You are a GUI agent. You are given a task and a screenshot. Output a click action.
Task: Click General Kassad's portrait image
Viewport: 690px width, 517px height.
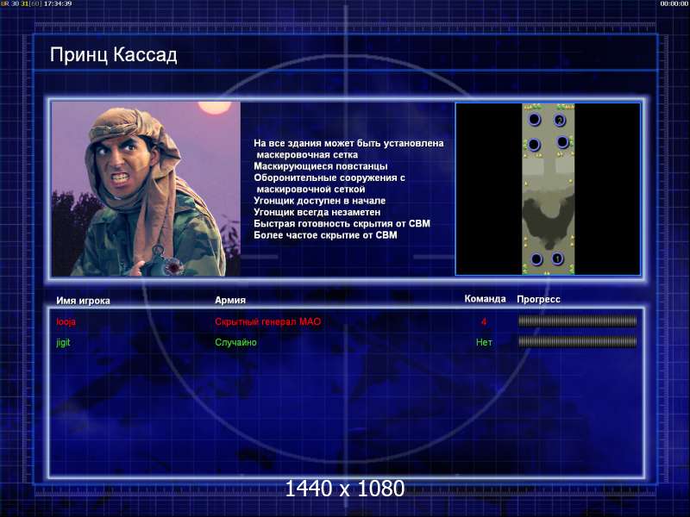pyautogui.click(x=146, y=189)
